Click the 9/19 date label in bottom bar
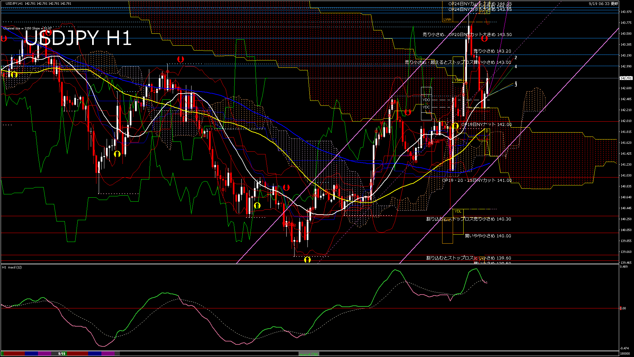This screenshot has width=634, height=357. (61, 354)
